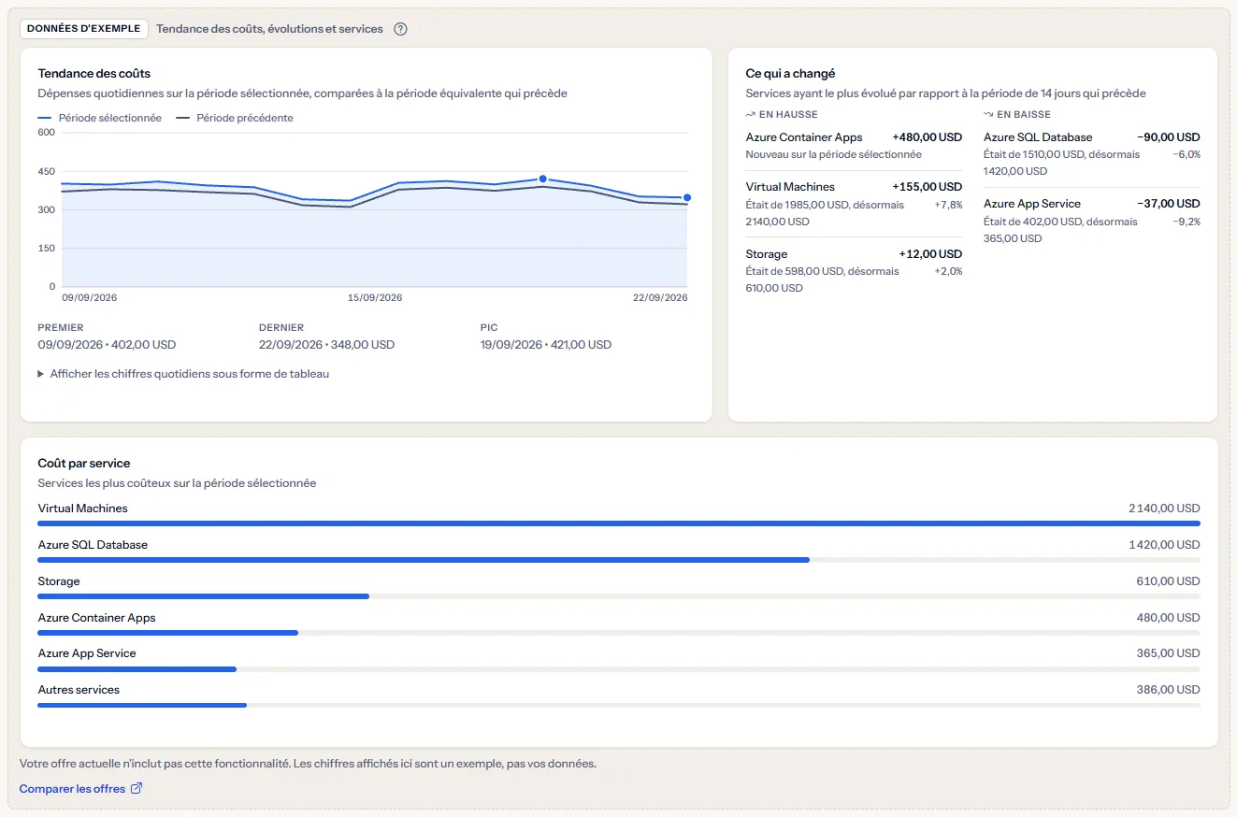
Task: Expand 'Afficher les chiffres quotidiens sous forme de tableau'
Action: coord(183,374)
